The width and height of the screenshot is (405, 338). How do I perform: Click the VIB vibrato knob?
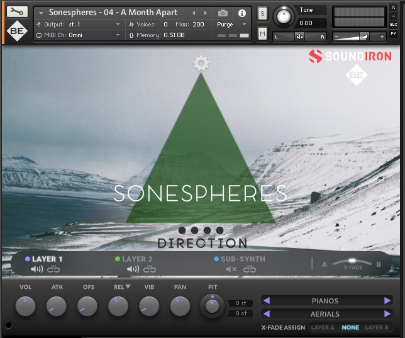pyautogui.click(x=149, y=306)
